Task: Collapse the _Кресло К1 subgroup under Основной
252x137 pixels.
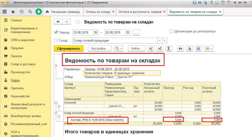Action: coord(59,106)
